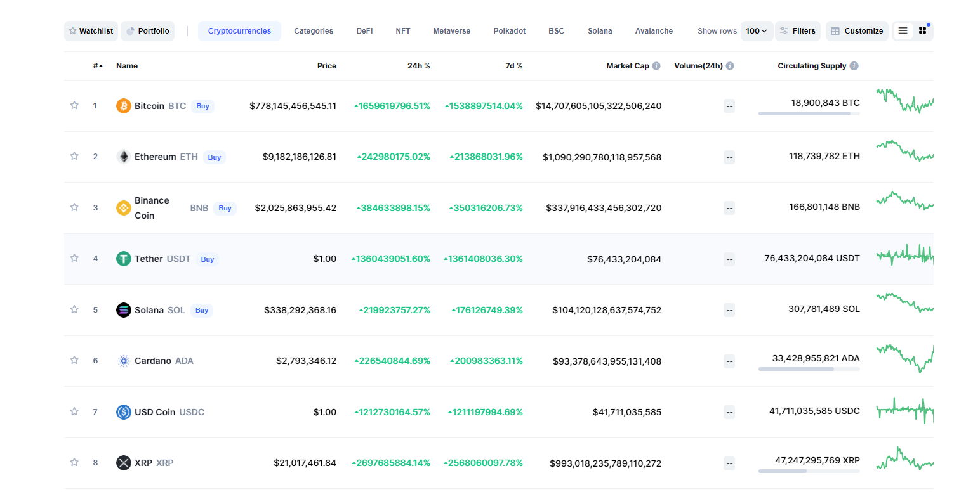Switch to the DeFi tab
Screen dimensions: 973x492
(x=364, y=30)
